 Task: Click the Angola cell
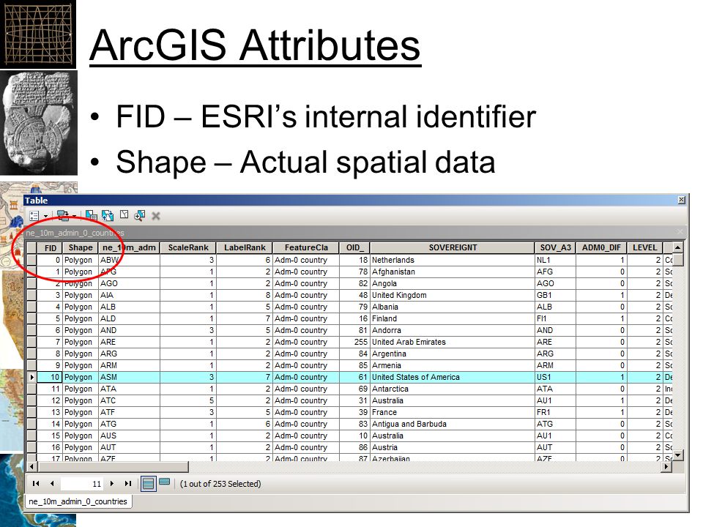coord(452,284)
